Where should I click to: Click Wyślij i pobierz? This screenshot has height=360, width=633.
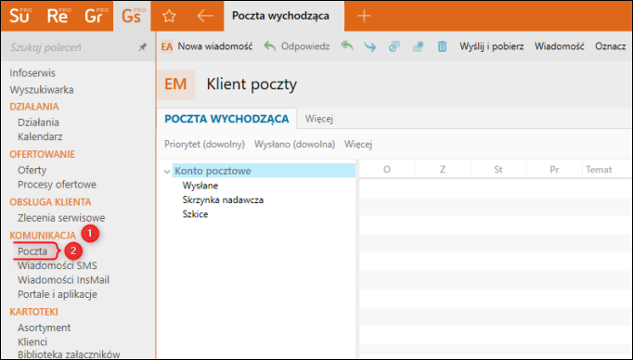491,46
